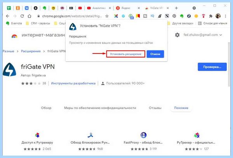Click the IQ extension icon
The width and height of the screenshot is (233, 158).
click(x=152, y=16)
